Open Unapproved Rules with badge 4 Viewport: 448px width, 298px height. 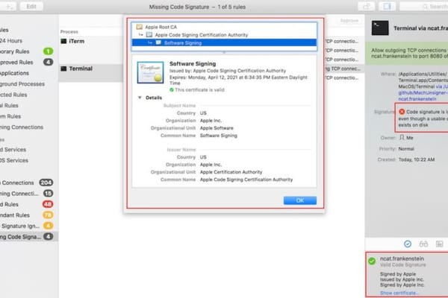27,63
